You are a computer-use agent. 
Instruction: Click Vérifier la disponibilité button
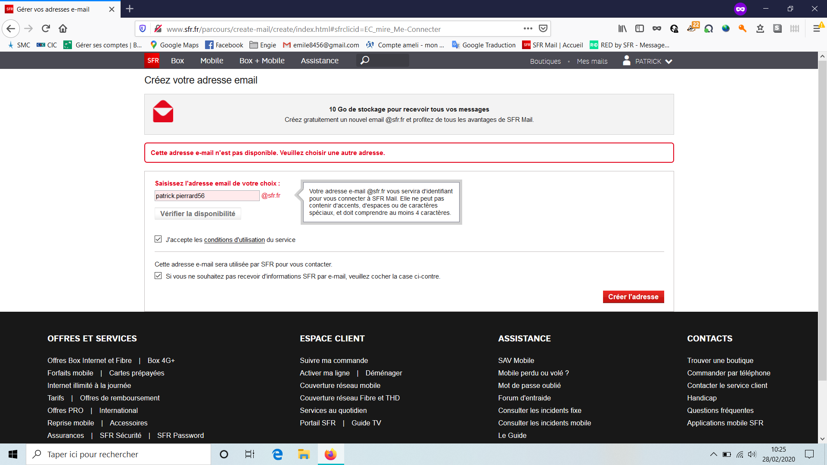[x=198, y=214]
